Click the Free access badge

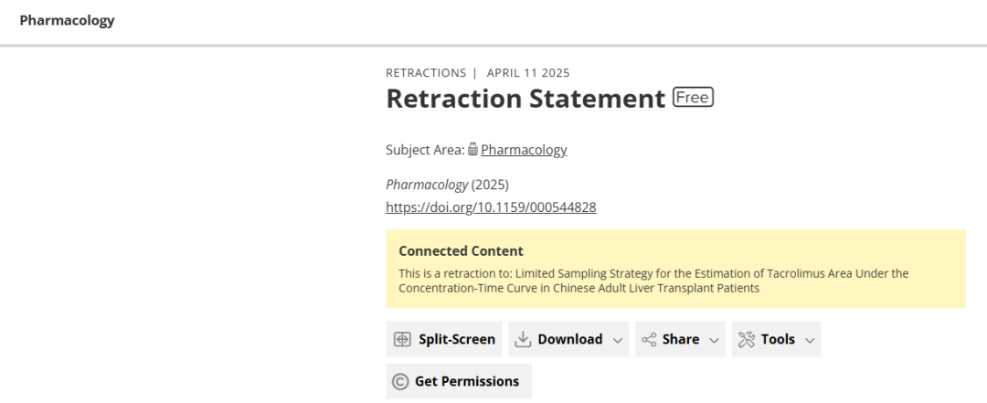693,98
